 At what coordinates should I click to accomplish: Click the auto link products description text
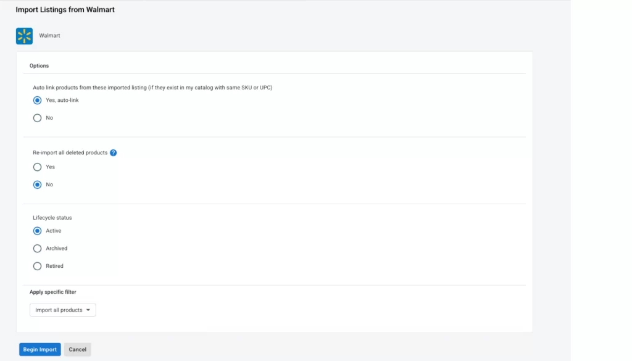tap(152, 88)
